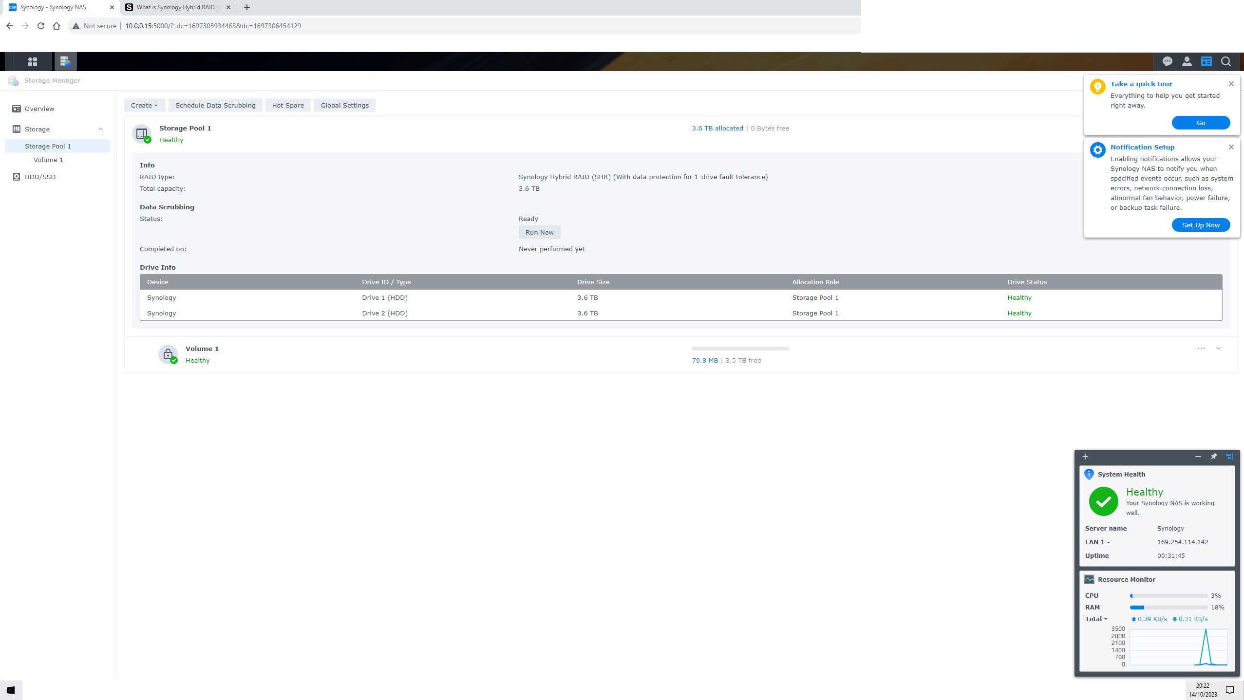
Task: Select HDD/SSD in the sidebar
Action: (x=57, y=177)
